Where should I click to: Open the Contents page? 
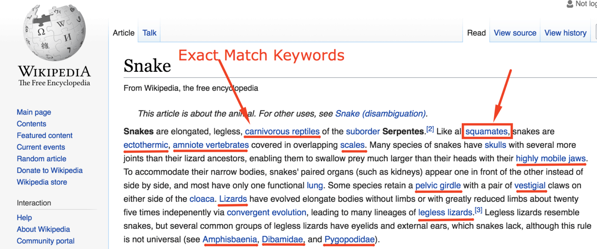pos(31,124)
